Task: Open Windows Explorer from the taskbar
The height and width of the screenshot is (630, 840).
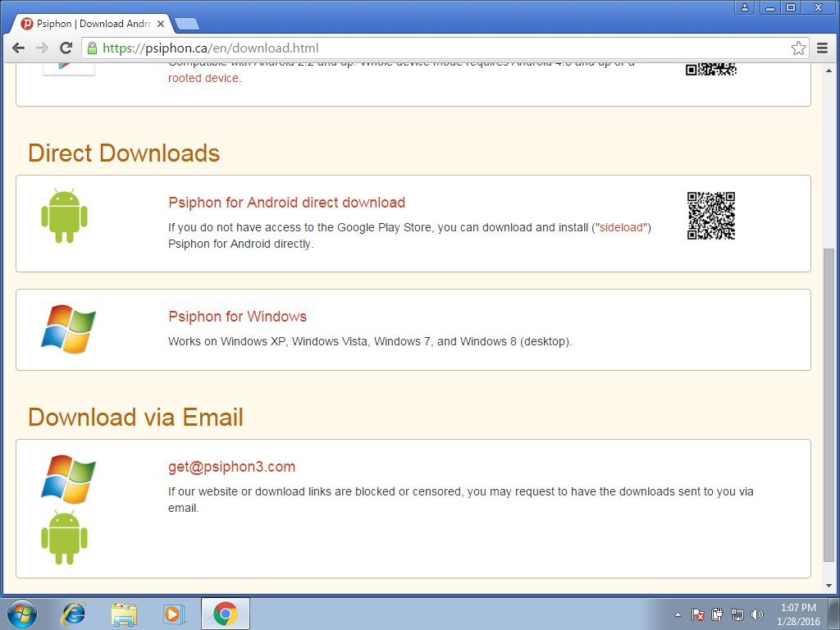Action: click(x=124, y=614)
